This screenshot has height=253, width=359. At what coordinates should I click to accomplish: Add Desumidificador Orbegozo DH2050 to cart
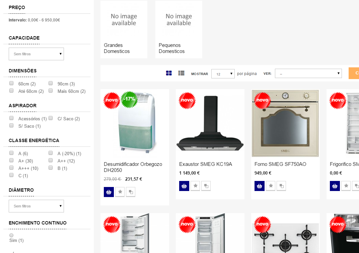tap(109, 192)
